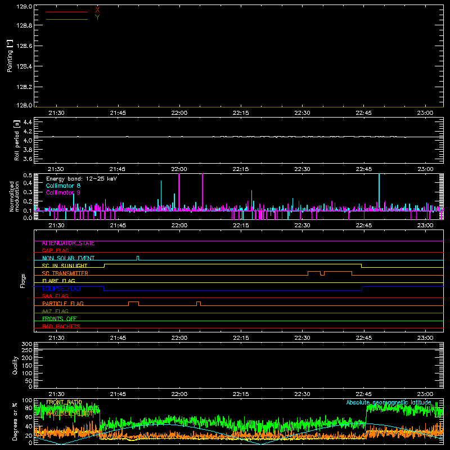Click the Degrees or % axis title

tap(15, 421)
